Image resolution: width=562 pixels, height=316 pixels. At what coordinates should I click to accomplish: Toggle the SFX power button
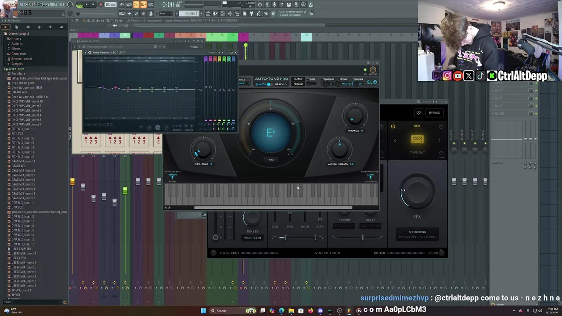393,126
